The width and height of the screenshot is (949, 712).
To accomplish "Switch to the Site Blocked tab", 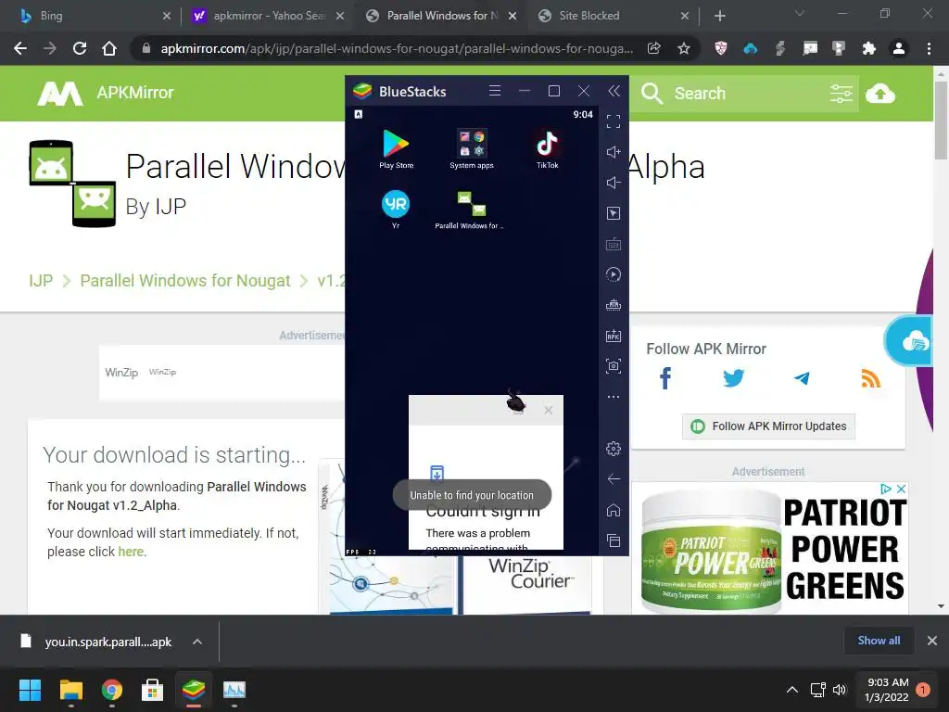I will coord(614,16).
